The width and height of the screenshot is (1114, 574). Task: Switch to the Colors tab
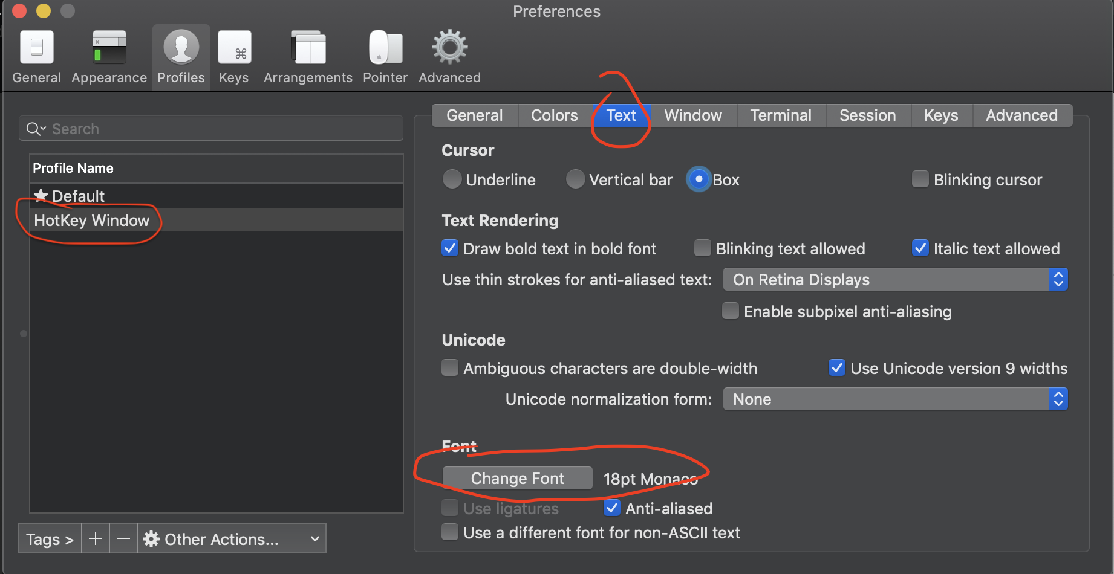click(553, 115)
